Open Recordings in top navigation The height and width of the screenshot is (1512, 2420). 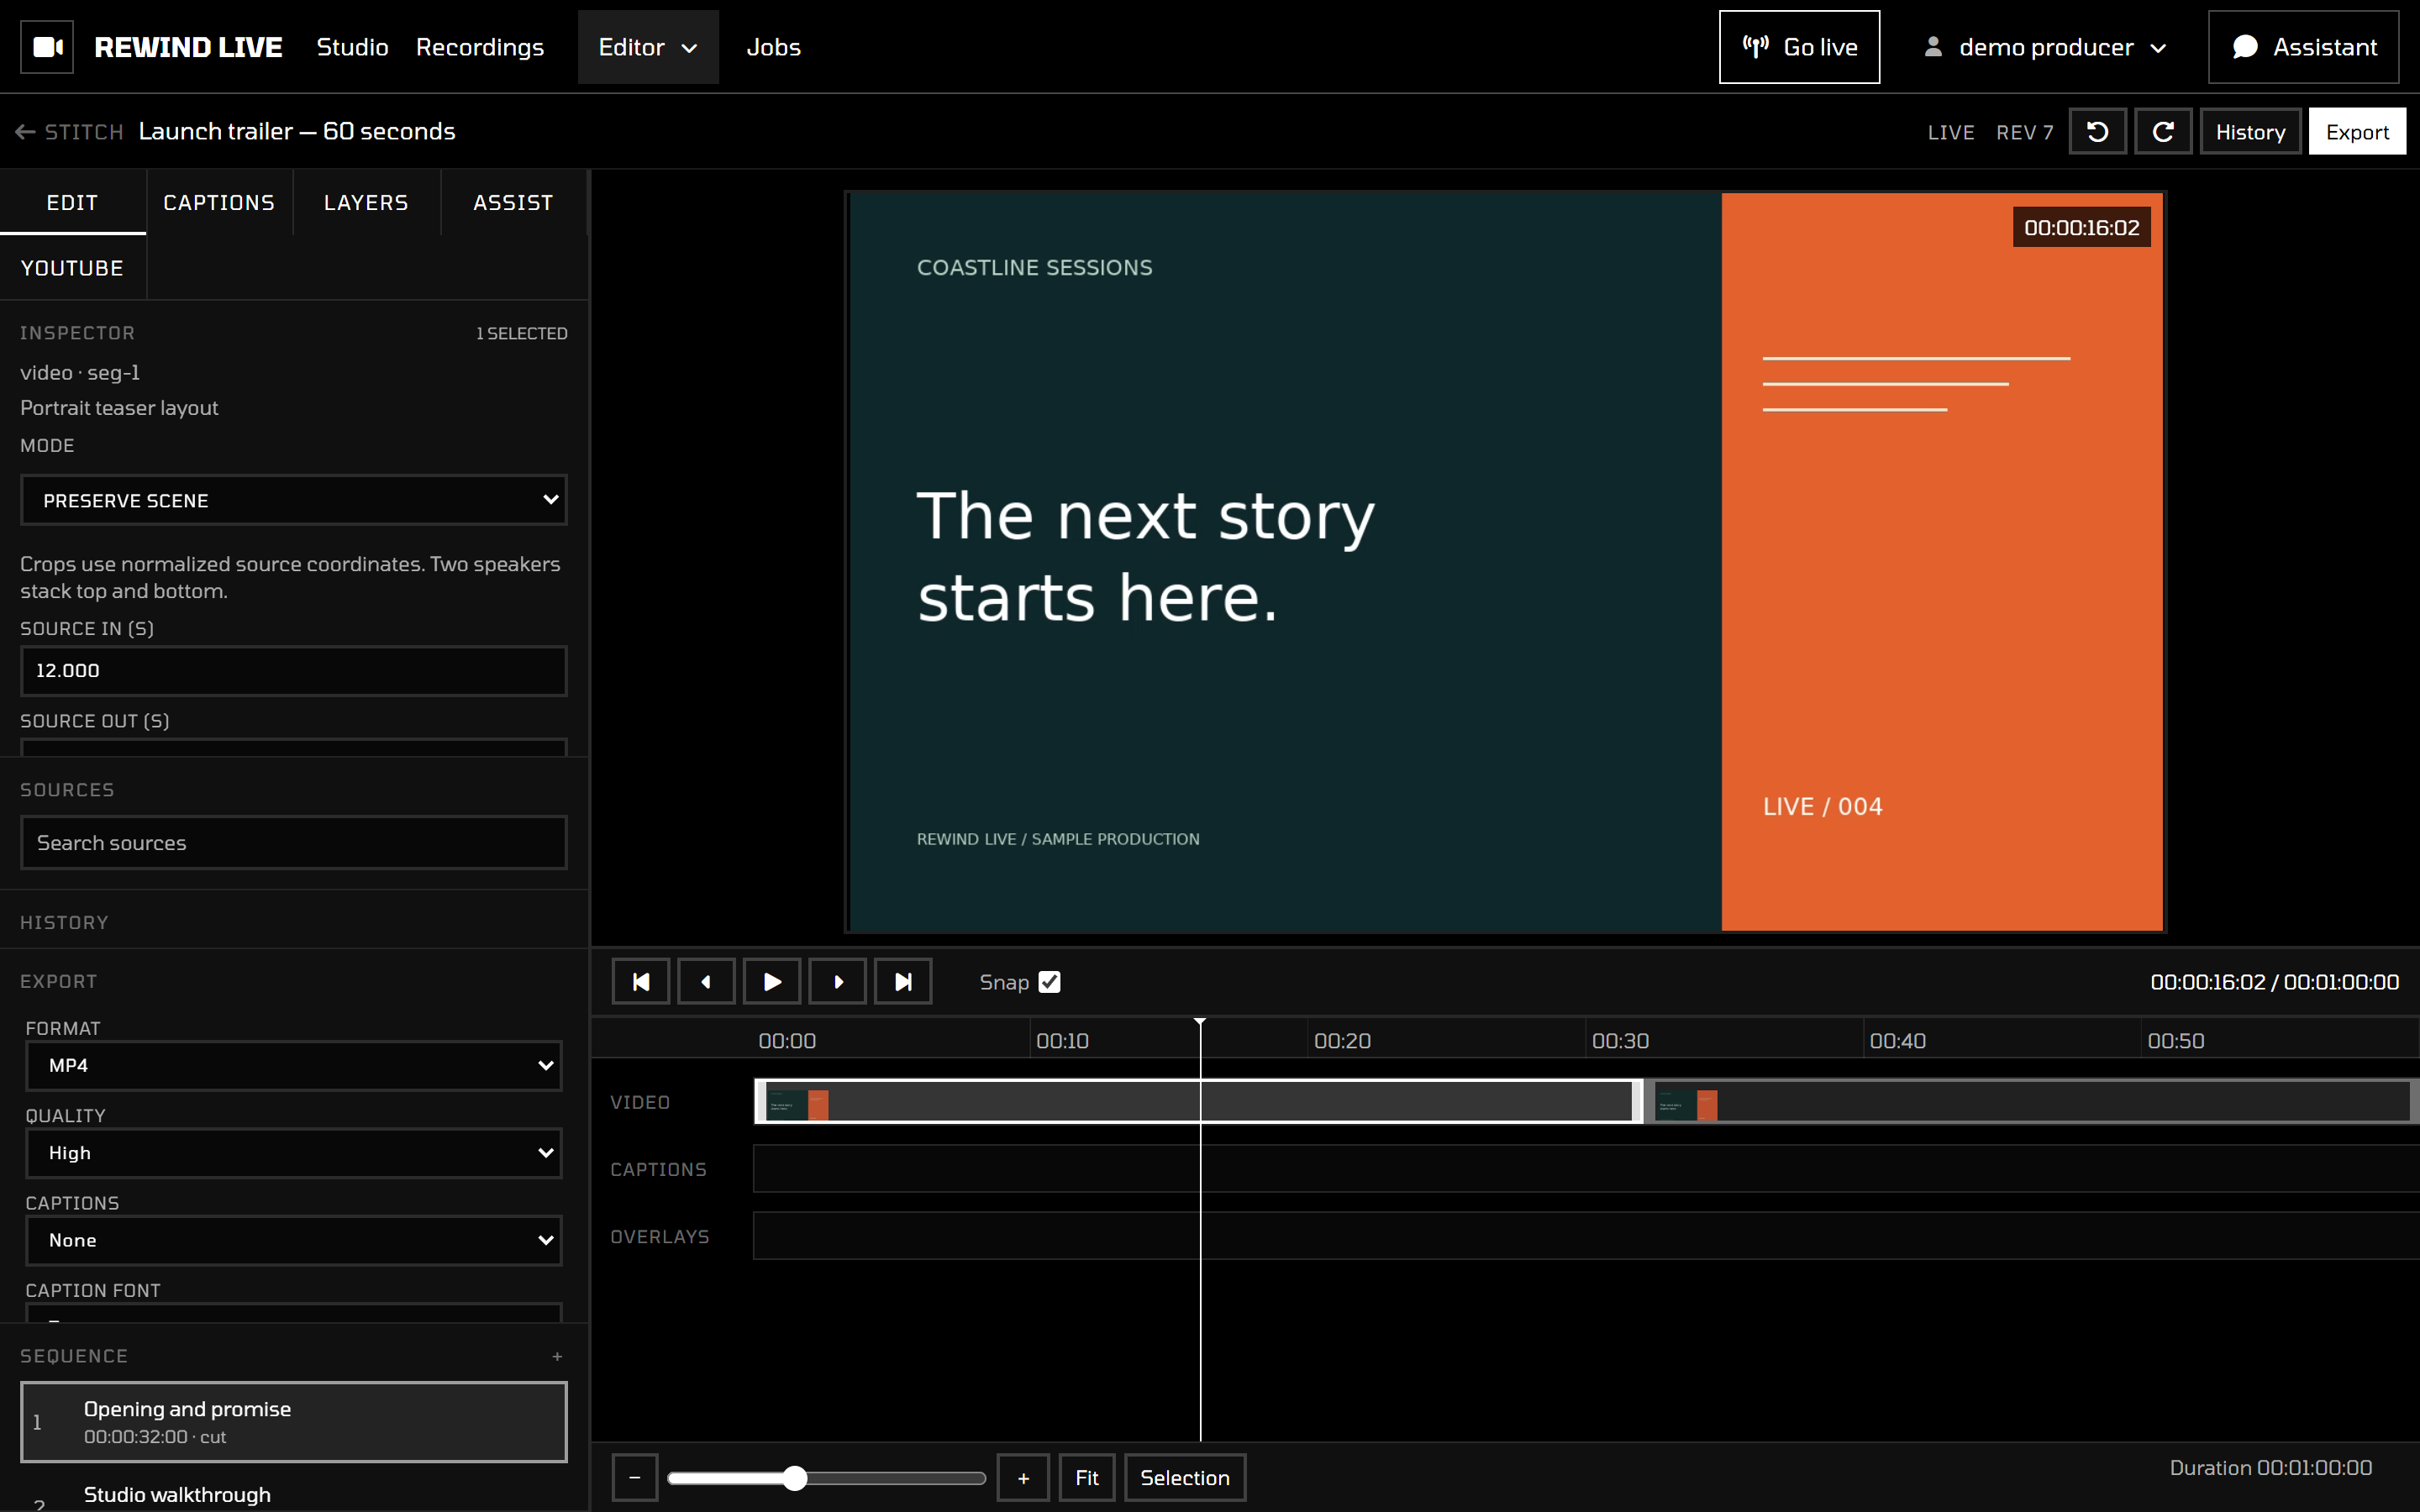pos(480,47)
